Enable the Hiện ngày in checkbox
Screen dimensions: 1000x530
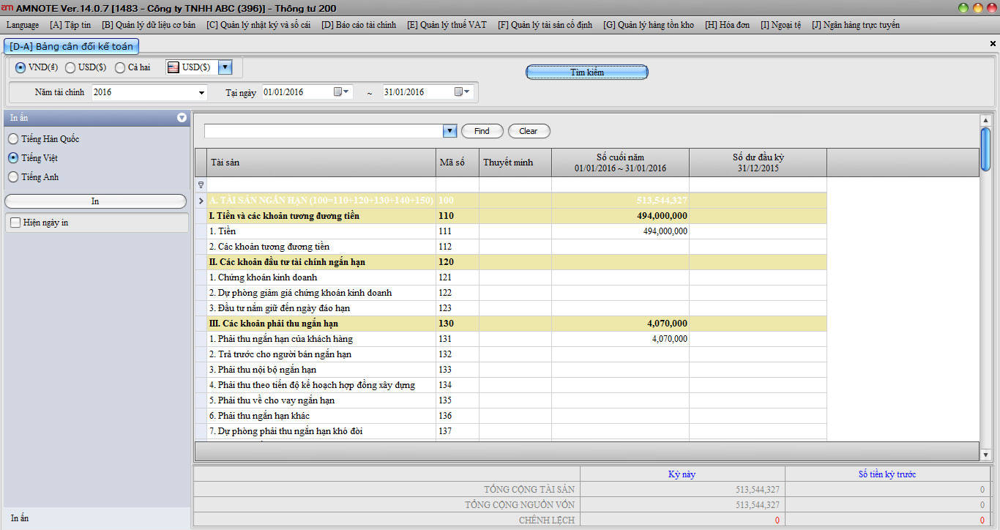(x=15, y=223)
